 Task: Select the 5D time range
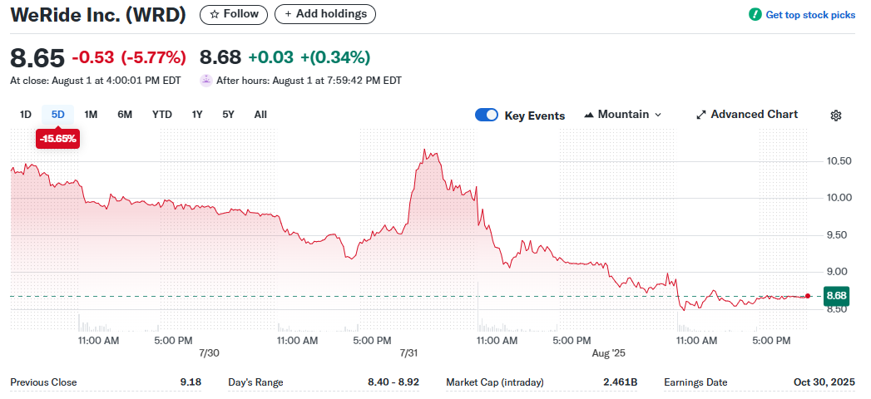[x=57, y=115]
